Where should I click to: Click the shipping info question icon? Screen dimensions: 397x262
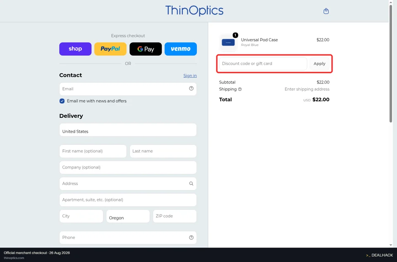pos(240,89)
